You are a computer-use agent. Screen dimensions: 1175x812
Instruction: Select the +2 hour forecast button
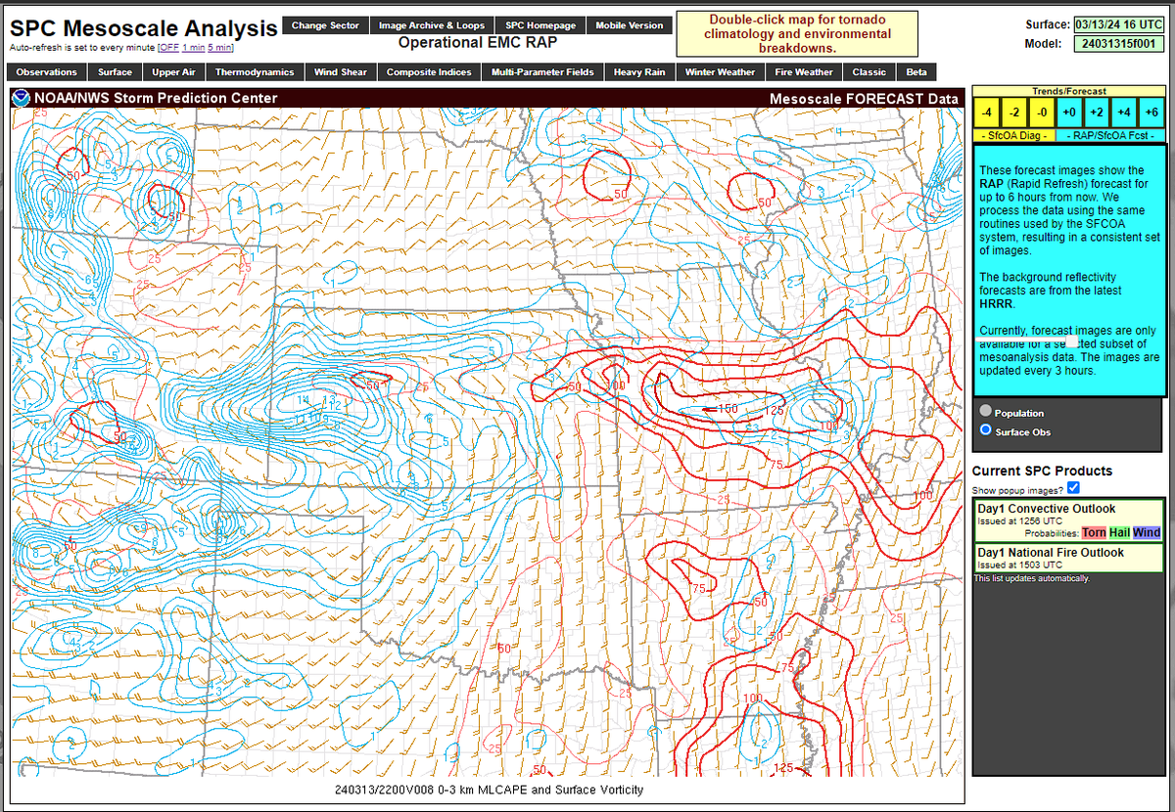pyautogui.click(x=1097, y=113)
